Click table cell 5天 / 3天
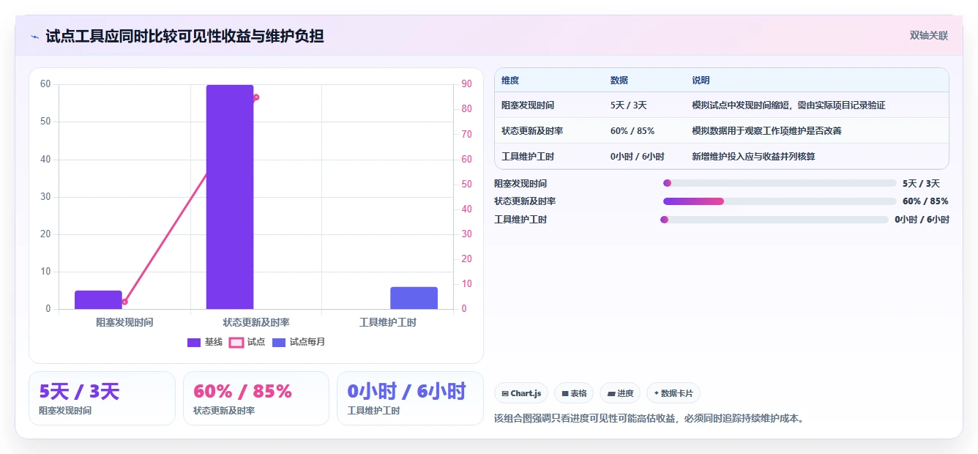Viewport: 978px width, 454px height. (628, 105)
